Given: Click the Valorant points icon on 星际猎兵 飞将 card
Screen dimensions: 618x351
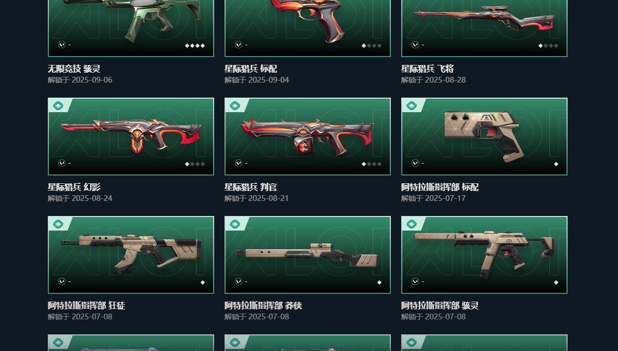Looking at the screenshot, I should [415, 45].
